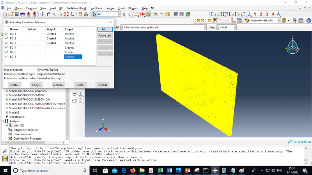Open the Load Case menu
This screenshot has height=175, width=312.
pos(96,8)
